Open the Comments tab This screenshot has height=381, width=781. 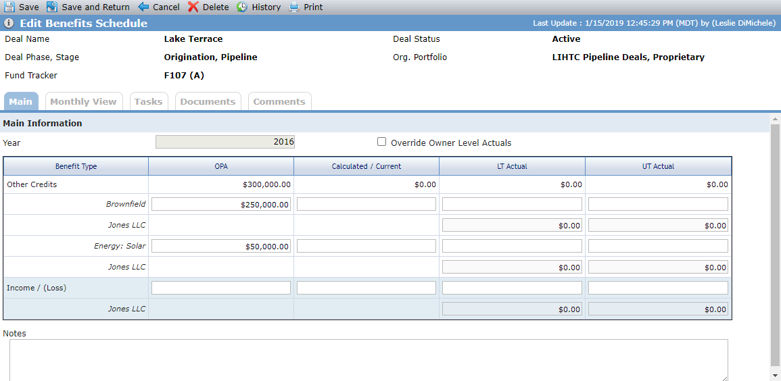(x=279, y=101)
